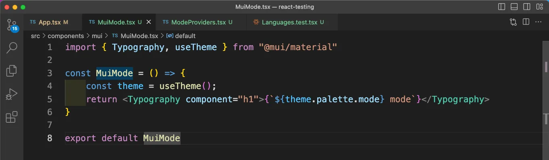Screen dimensions: 549x160
Task: Click the MuiMode.tsx breadcrumb segment
Action: [x=139, y=36]
